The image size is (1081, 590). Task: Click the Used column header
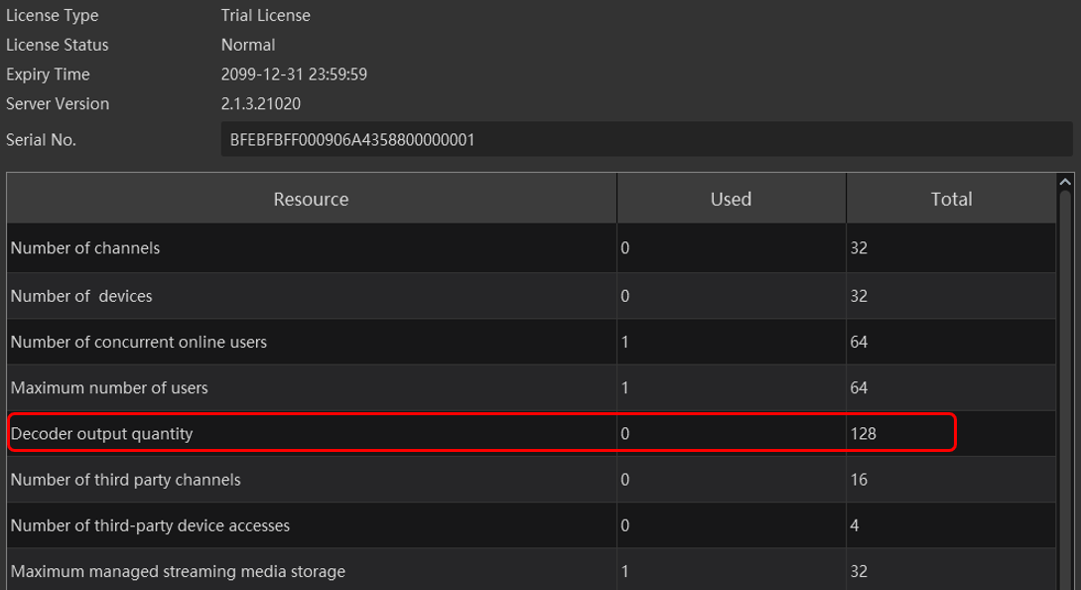coord(731,199)
